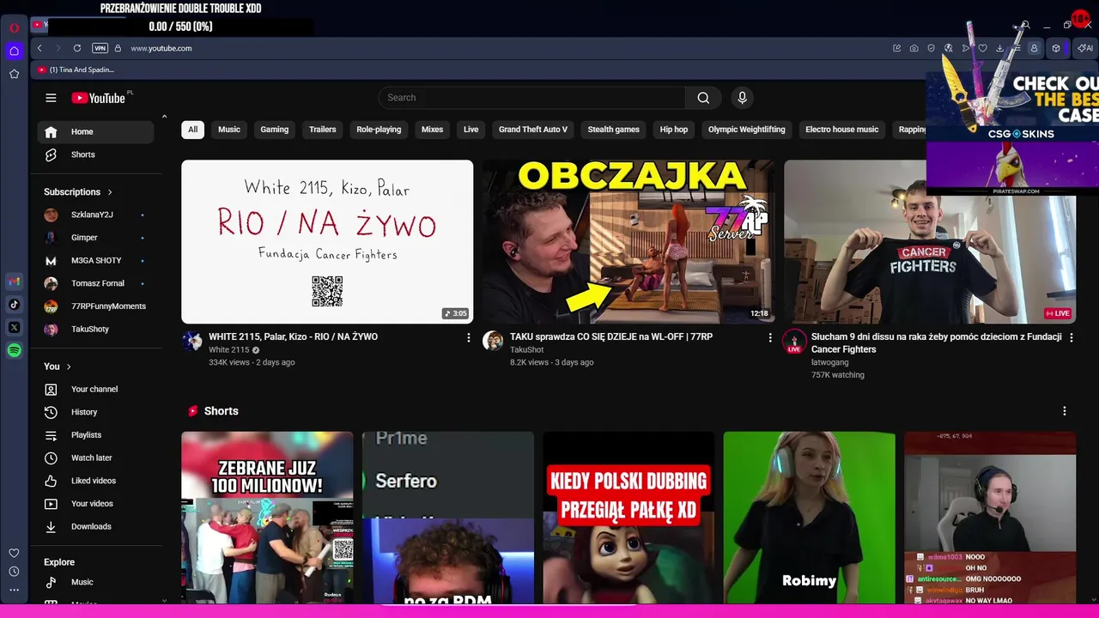Image resolution: width=1099 pixels, height=618 pixels.
Task: Open Opera Gmail sidebar icon
Action: point(14,282)
